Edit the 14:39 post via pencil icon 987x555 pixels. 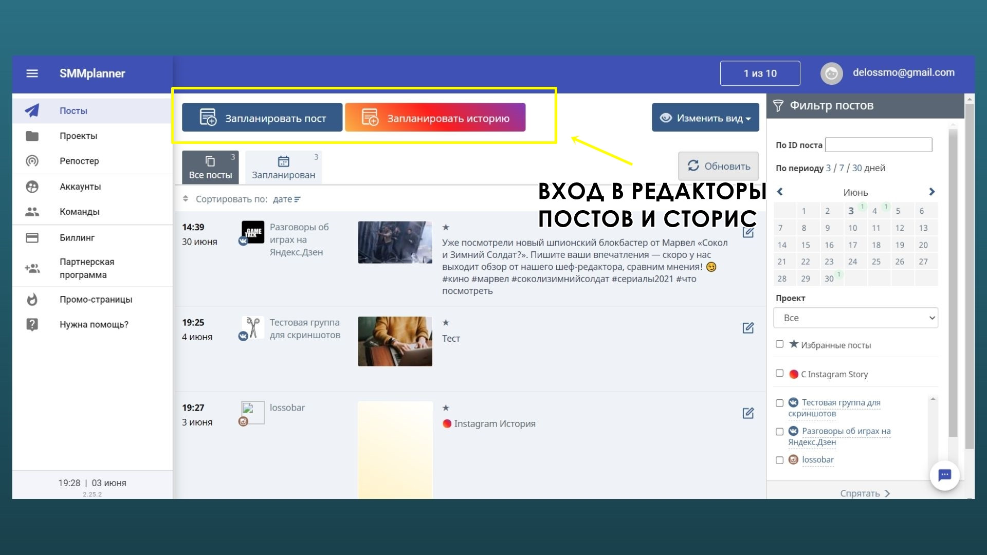click(x=748, y=232)
